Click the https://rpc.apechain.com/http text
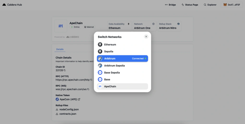 tap(73, 80)
